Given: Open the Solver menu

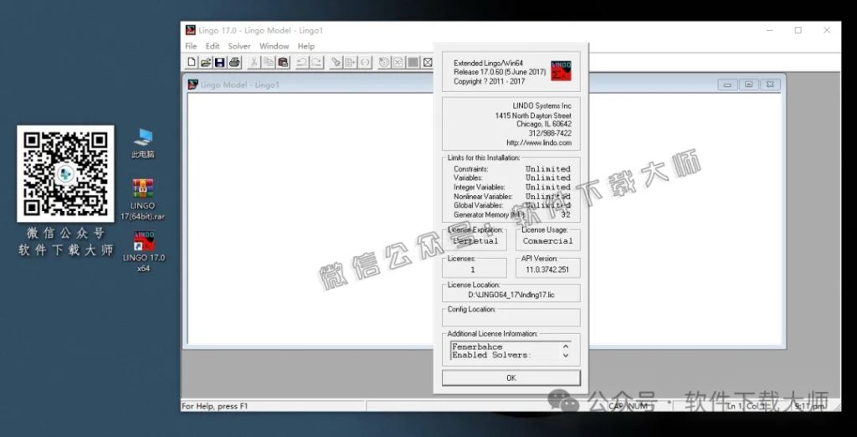Looking at the screenshot, I should pos(239,46).
